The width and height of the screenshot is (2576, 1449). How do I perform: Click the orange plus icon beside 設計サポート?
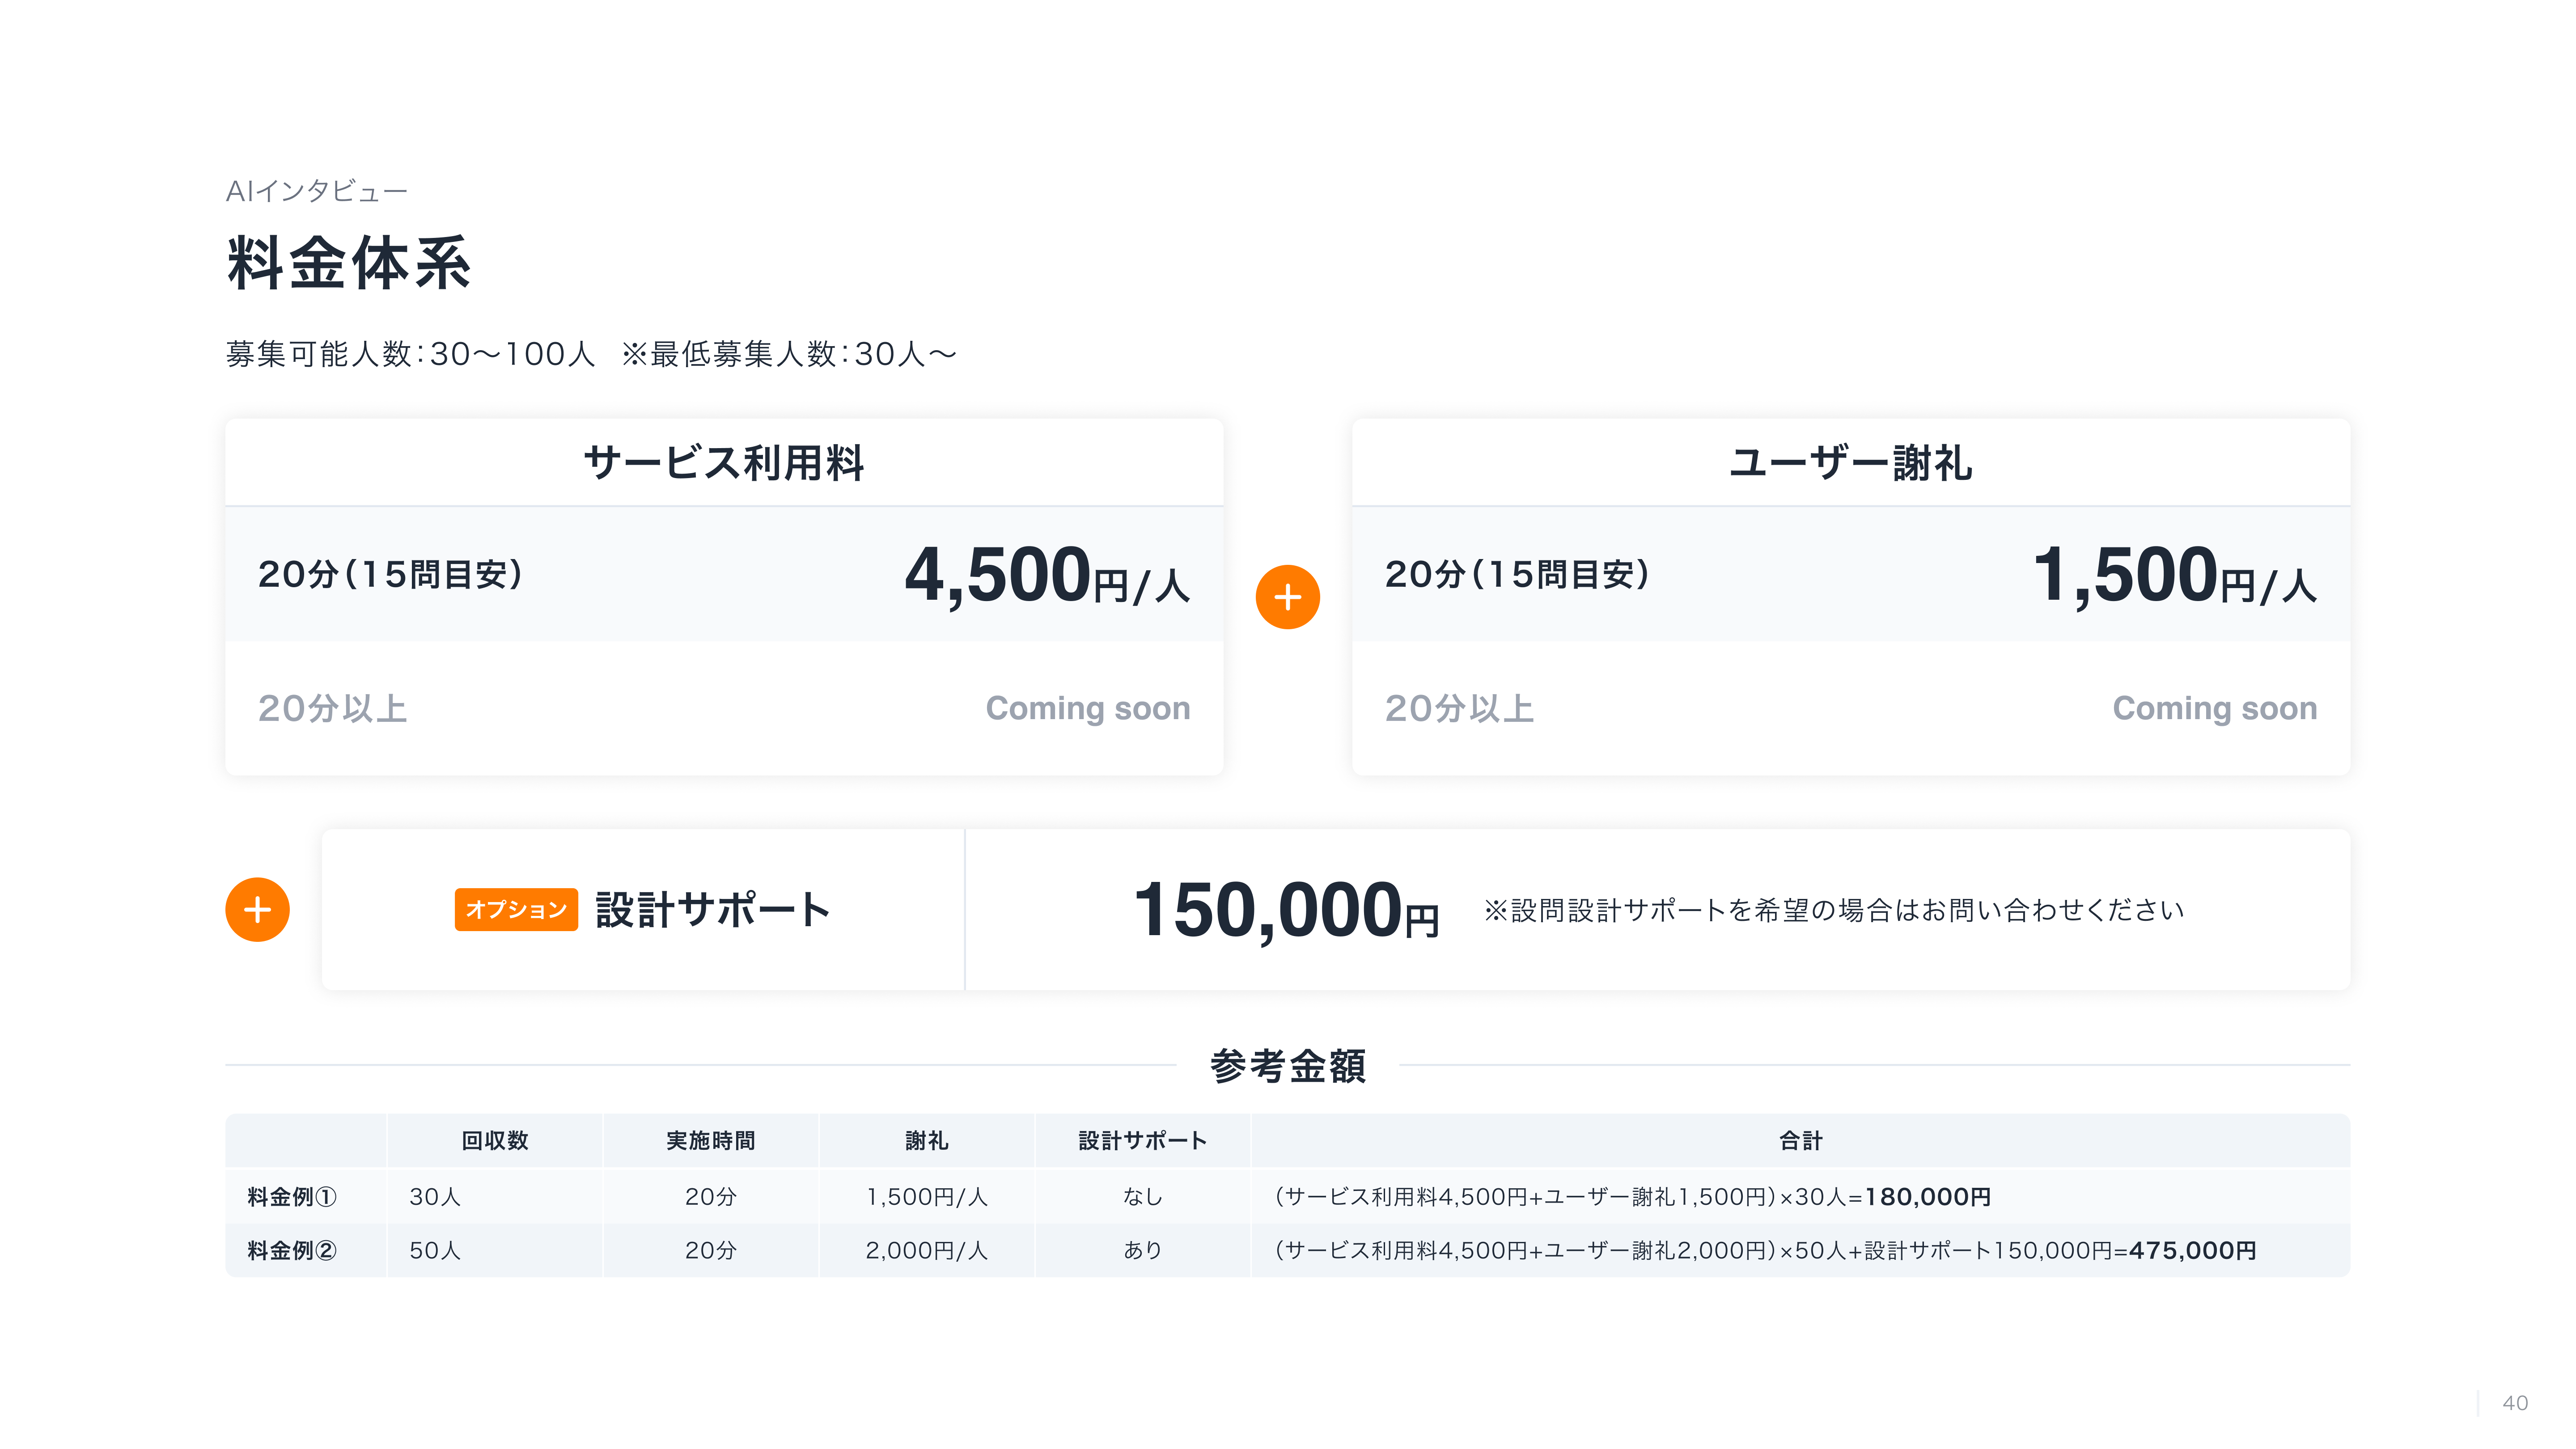pos(257,909)
